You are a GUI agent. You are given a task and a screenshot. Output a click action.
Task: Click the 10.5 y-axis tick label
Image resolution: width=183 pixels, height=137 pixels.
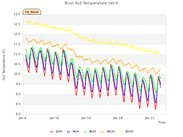(17, 64)
